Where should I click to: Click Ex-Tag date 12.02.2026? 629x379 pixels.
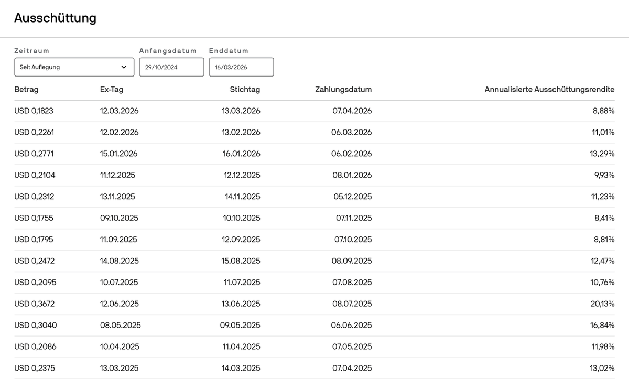(x=120, y=133)
